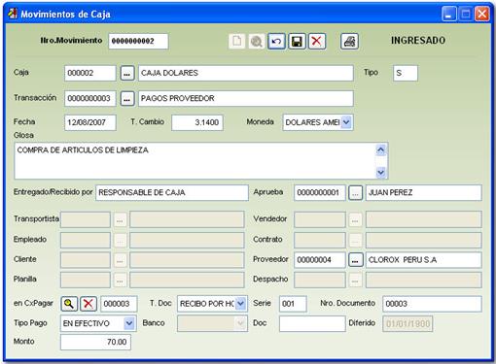Click the Undo toolbar icon
The width and height of the screenshot is (496, 364).
[276, 42]
